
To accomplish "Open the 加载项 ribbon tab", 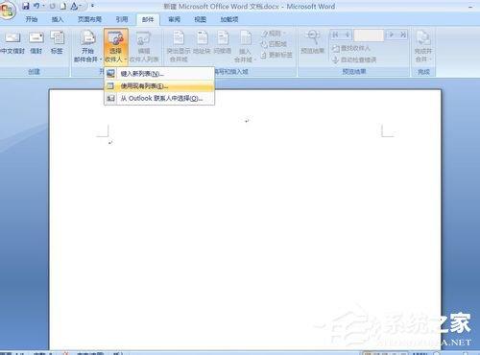I will [229, 19].
